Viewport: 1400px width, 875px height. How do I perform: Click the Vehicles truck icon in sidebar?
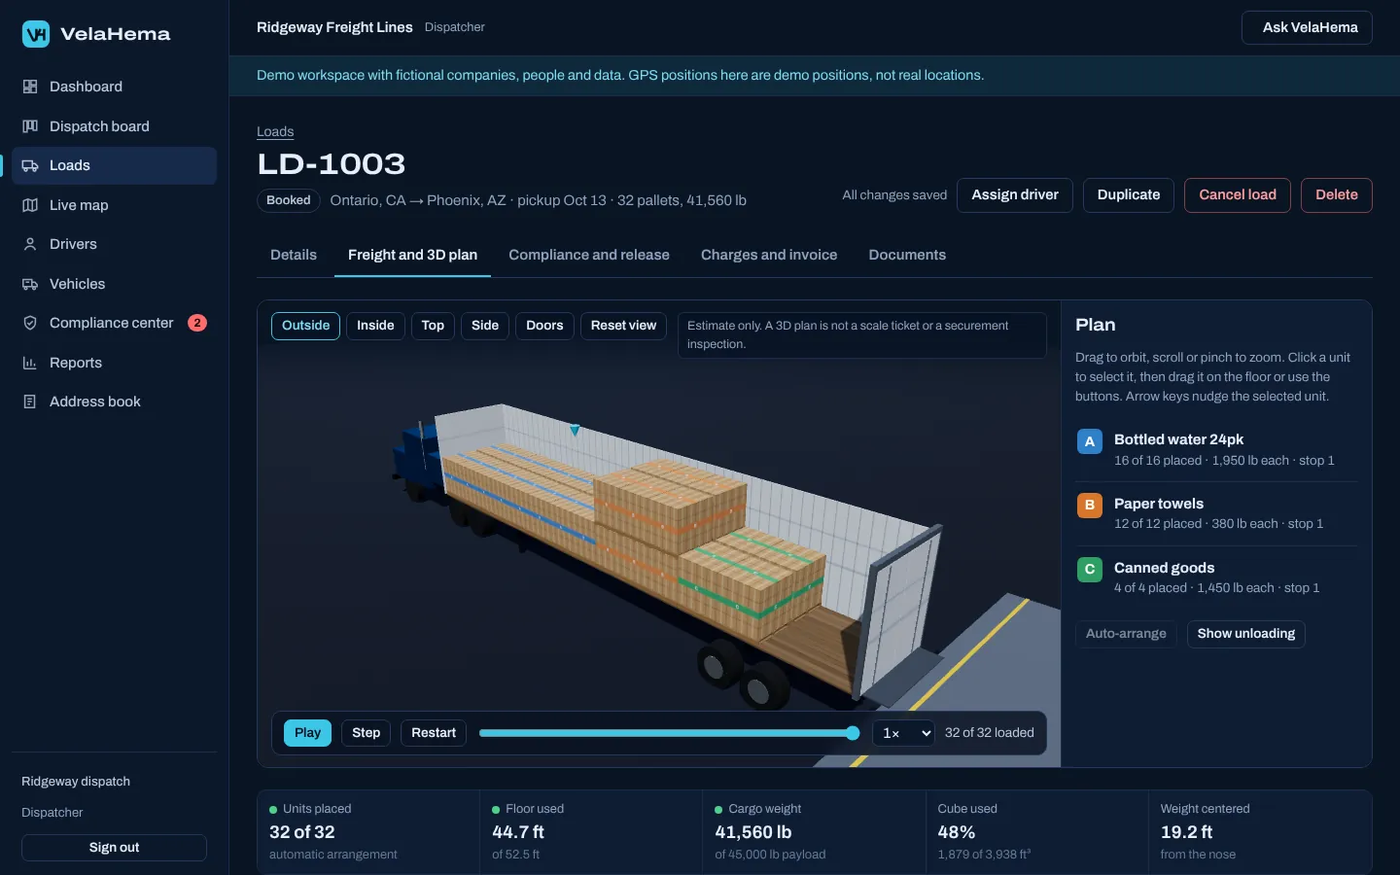click(x=30, y=284)
